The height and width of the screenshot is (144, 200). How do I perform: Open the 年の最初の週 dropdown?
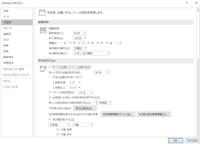[91, 53]
